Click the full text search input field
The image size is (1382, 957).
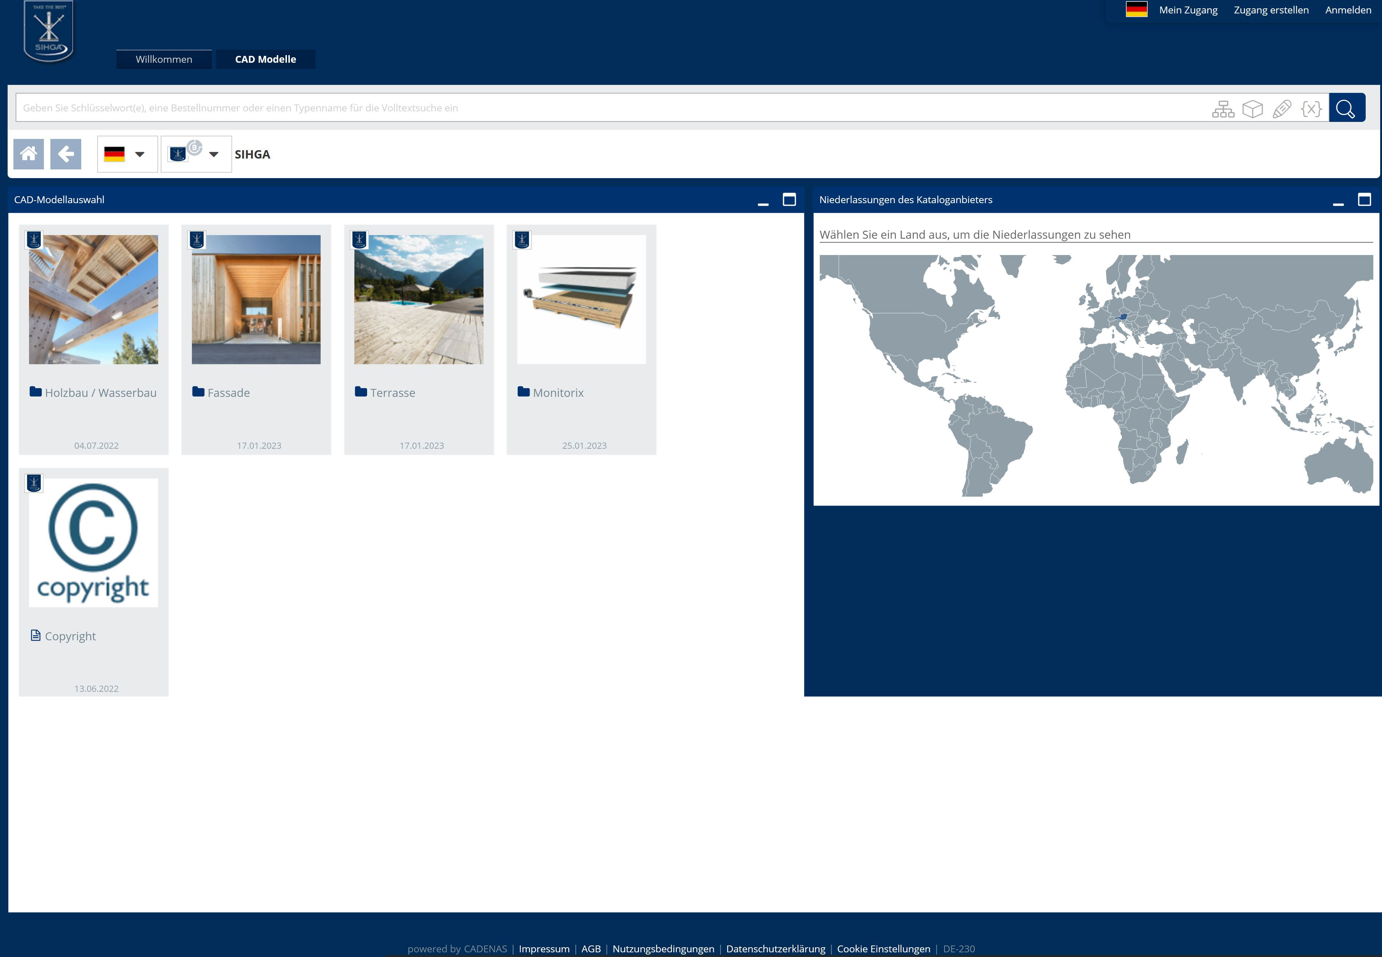[600, 108]
